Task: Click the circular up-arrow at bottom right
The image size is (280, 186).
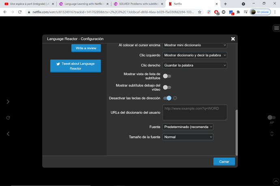Action: coord(276,182)
